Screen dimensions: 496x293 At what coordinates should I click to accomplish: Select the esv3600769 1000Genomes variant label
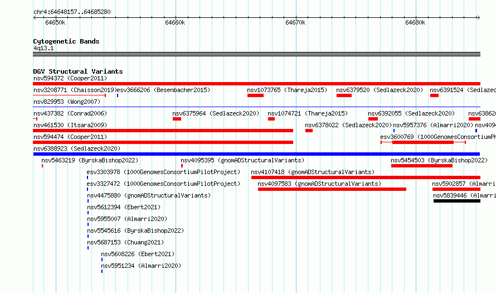tap(438, 137)
